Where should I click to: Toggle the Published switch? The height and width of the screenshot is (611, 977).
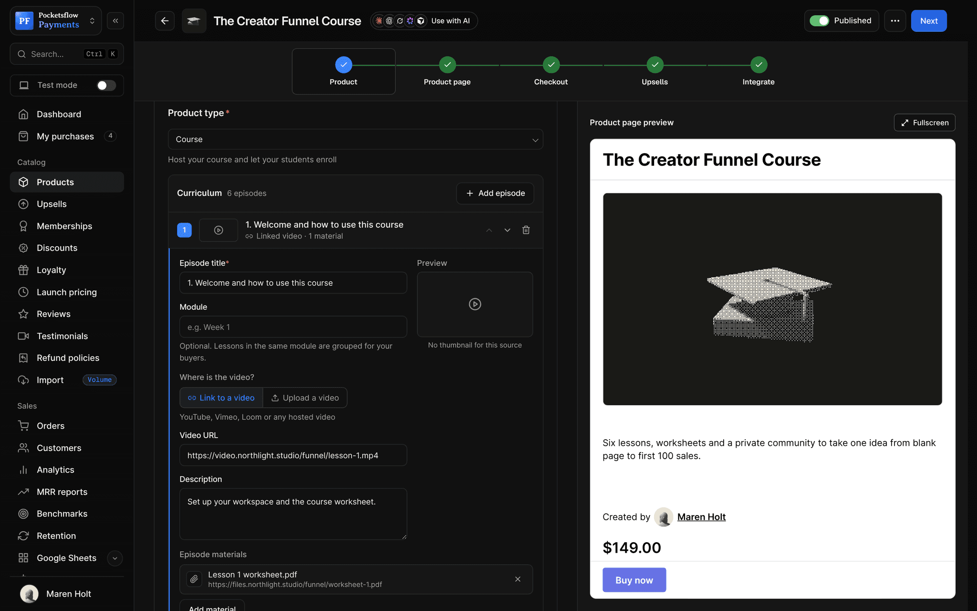click(820, 21)
